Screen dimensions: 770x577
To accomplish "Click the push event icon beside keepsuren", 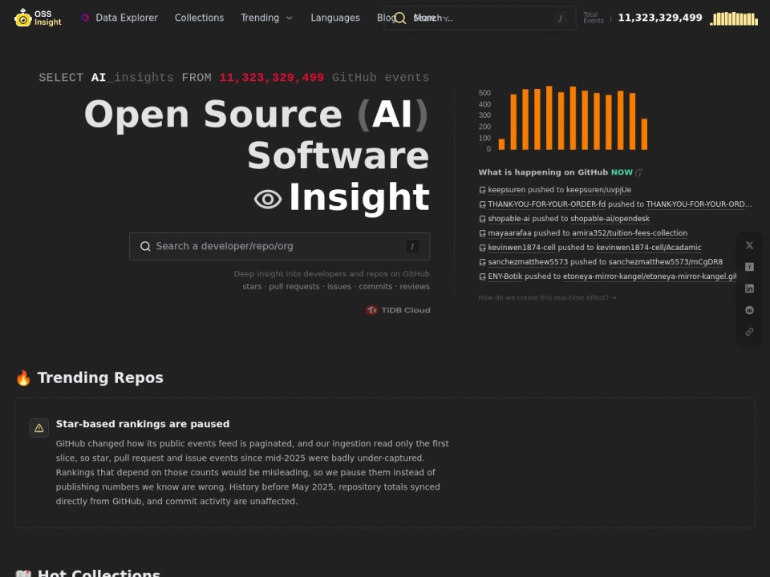I will (482, 191).
